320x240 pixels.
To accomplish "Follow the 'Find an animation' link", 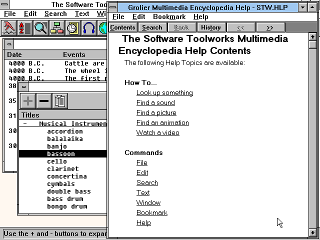I will click(162, 122).
